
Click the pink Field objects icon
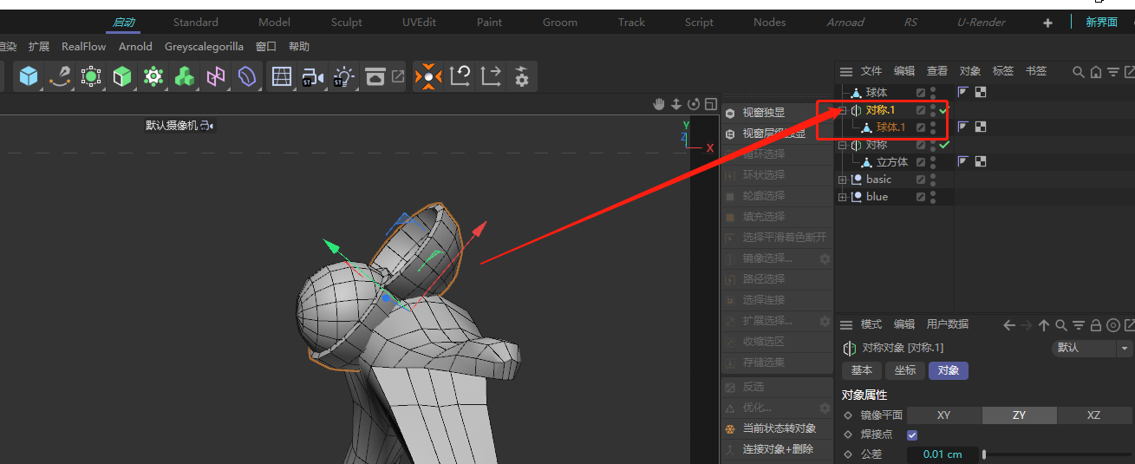pyautogui.click(x=216, y=77)
